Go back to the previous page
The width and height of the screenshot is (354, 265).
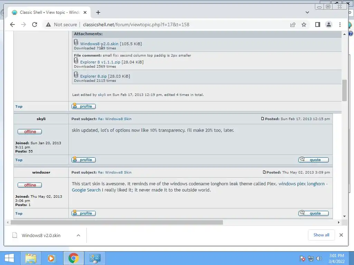click(x=12, y=24)
